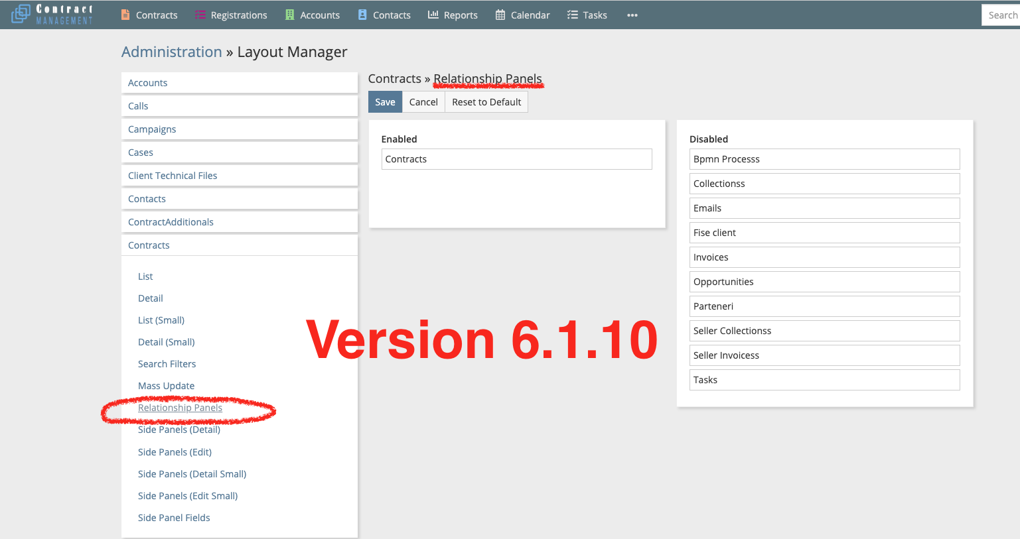This screenshot has width=1020, height=539.
Task: Click the Reset to Default button
Action: (x=486, y=102)
